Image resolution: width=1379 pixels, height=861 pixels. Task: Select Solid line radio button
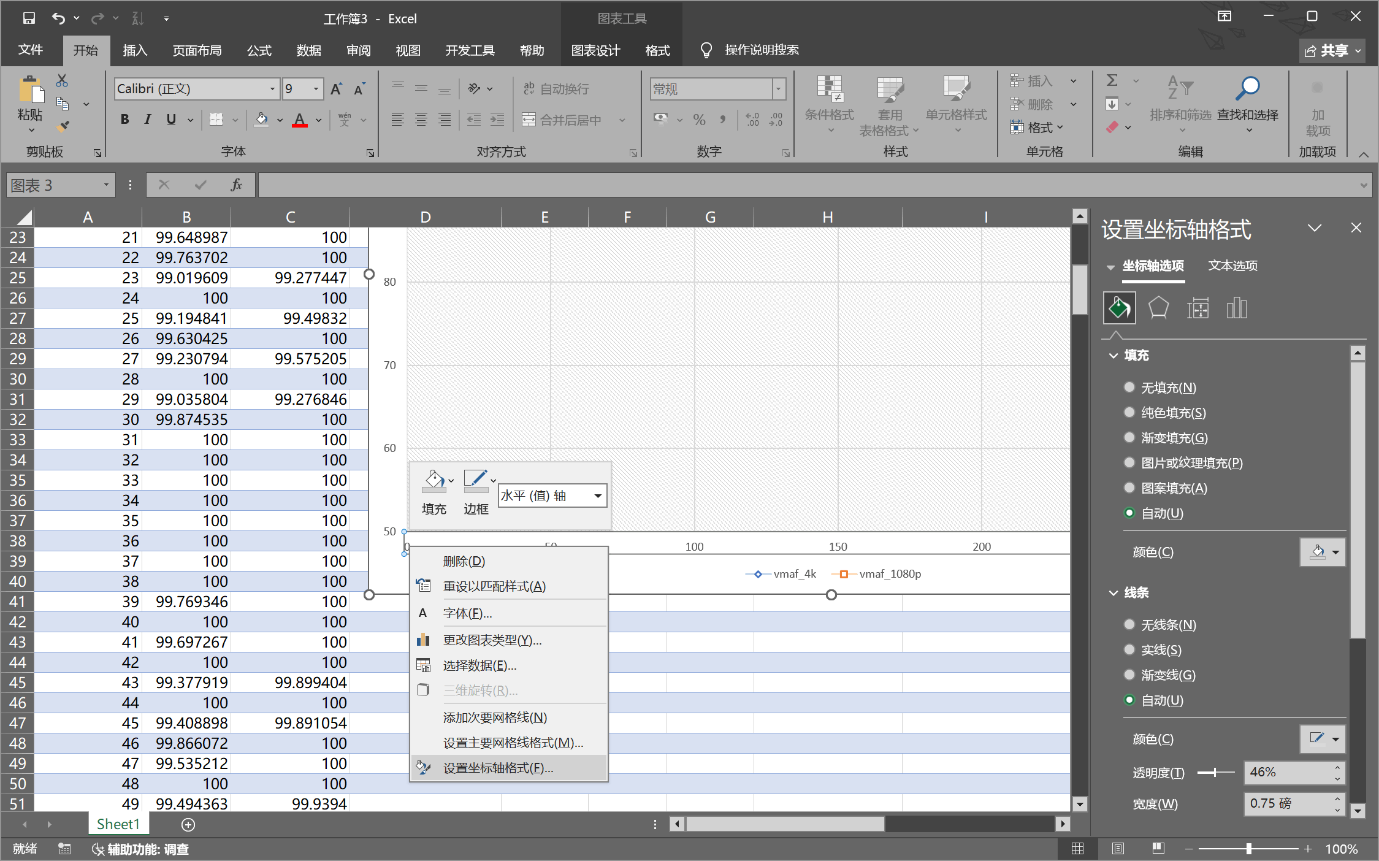point(1129,649)
